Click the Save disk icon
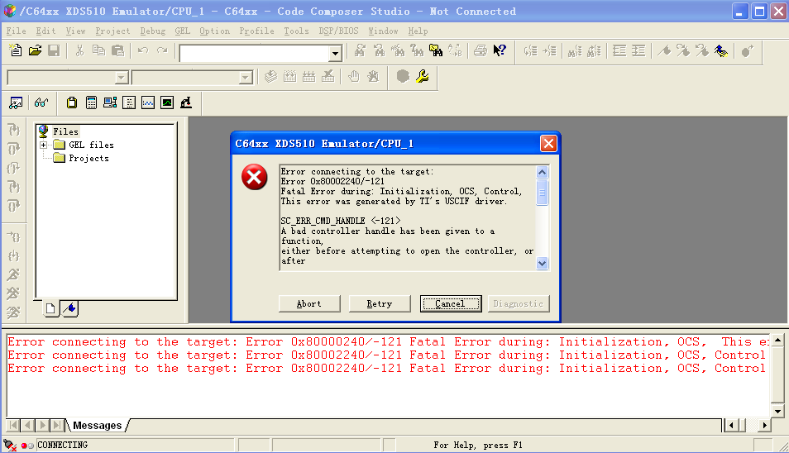Image resolution: width=789 pixels, height=453 pixels. point(54,50)
